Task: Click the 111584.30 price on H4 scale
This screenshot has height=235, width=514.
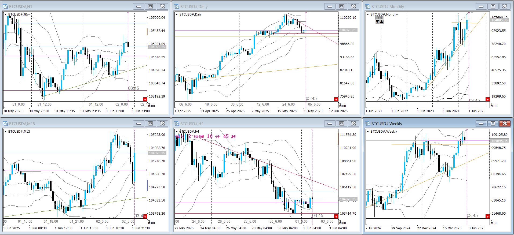Action: coord(348,135)
